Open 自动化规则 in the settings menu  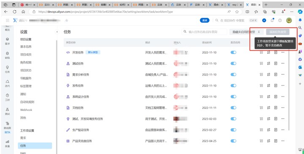(27, 102)
